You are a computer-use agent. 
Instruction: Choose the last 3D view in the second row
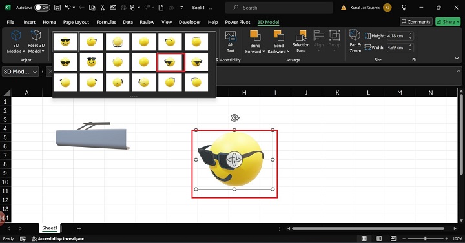tap(196, 62)
